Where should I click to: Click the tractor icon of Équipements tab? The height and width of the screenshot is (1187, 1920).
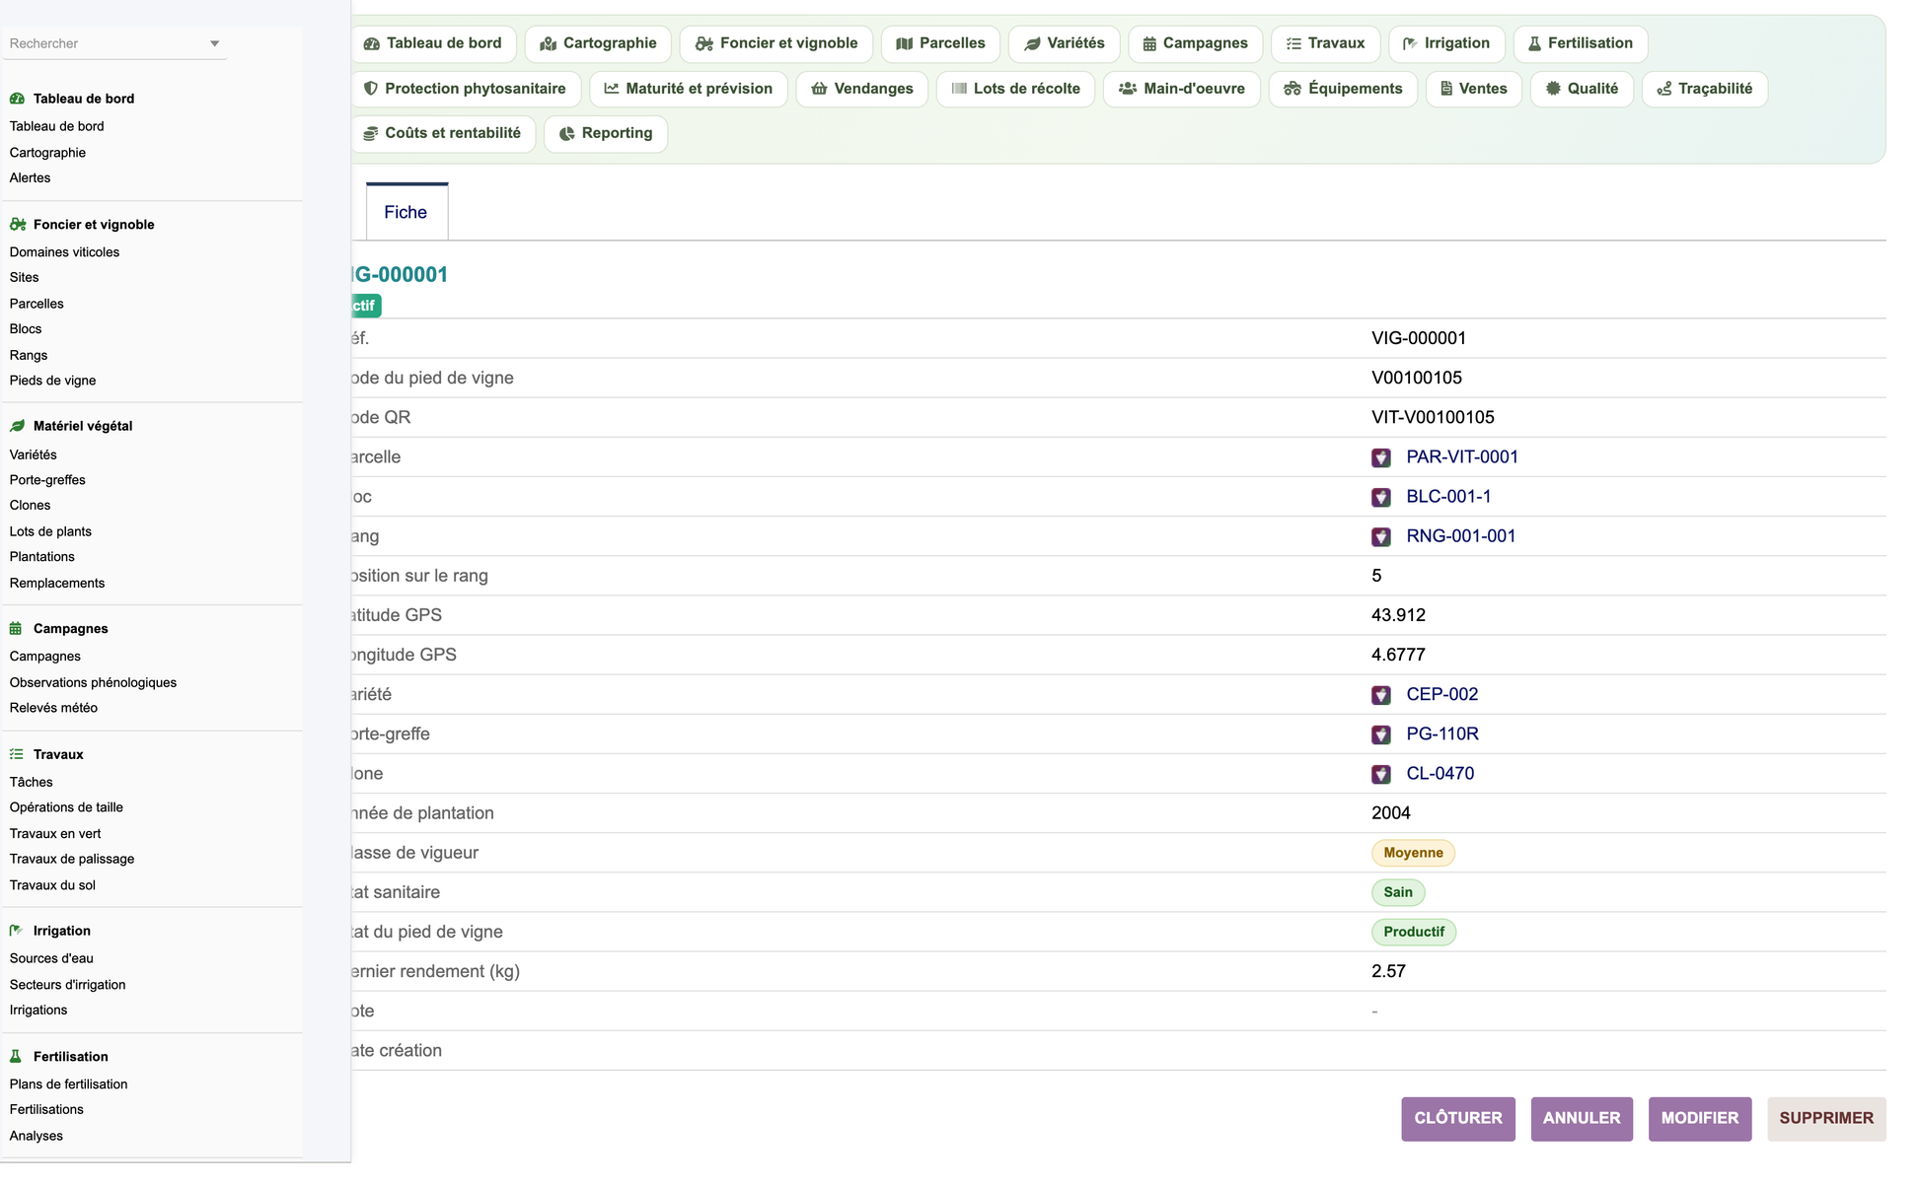point(1292,89)
